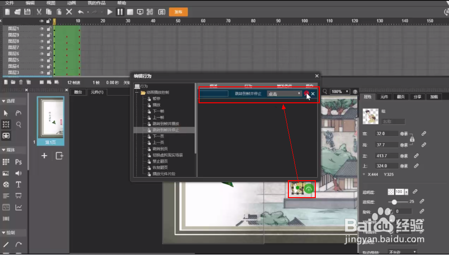Edit the 跳转到帧并停止 behavior parameters
This screenshot has width=449, height=255.
(306, 93)
